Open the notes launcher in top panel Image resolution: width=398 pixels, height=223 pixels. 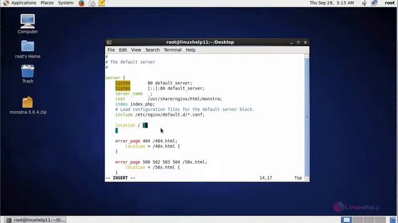click(102, 3)
